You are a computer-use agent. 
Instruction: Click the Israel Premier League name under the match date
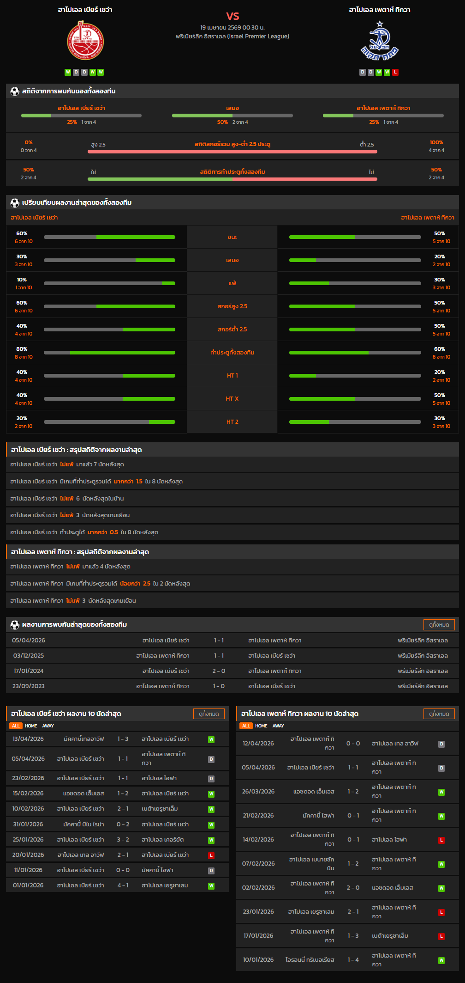[x=232, y=37]
